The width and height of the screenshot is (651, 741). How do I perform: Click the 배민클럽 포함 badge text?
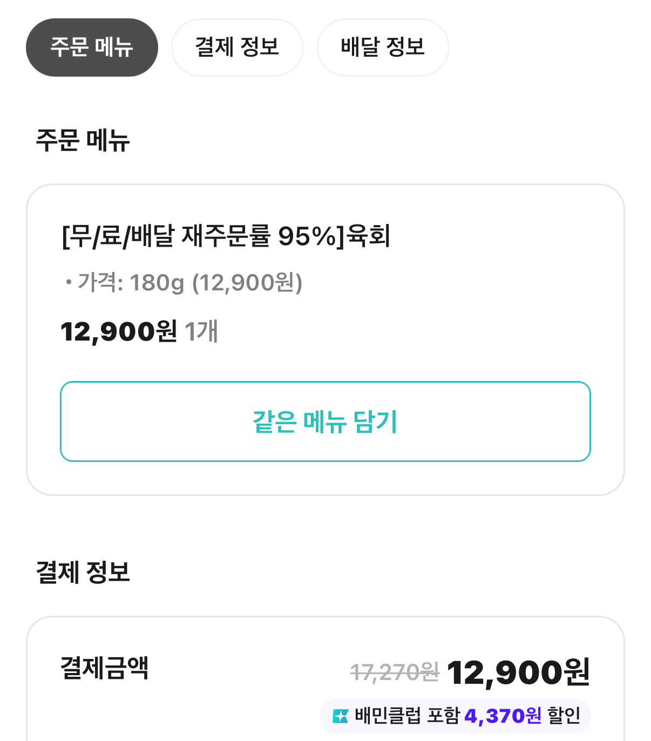pos(407,716)
